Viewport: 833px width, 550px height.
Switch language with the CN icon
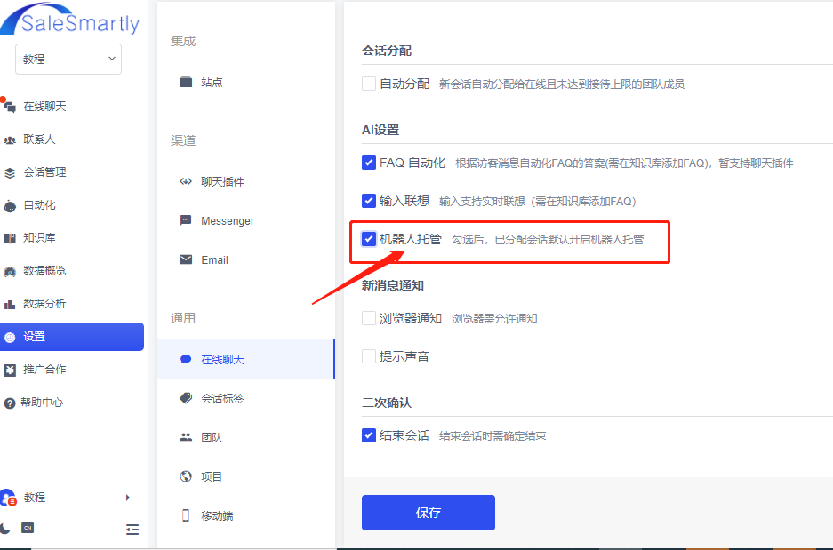(x=28, y=528)
